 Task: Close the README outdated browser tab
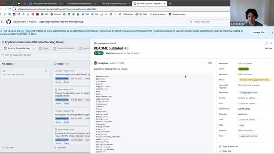click(x=164, y=3)
